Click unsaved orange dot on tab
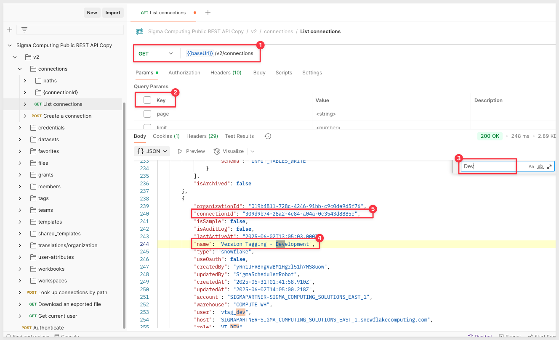The width and height of the screenshot is (559, 340). click(194, 13)
